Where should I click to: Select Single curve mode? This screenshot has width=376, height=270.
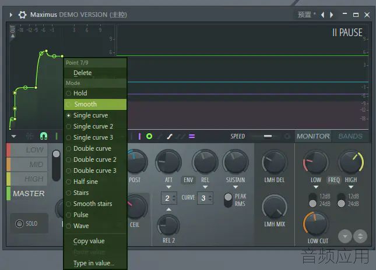[95, 115]
